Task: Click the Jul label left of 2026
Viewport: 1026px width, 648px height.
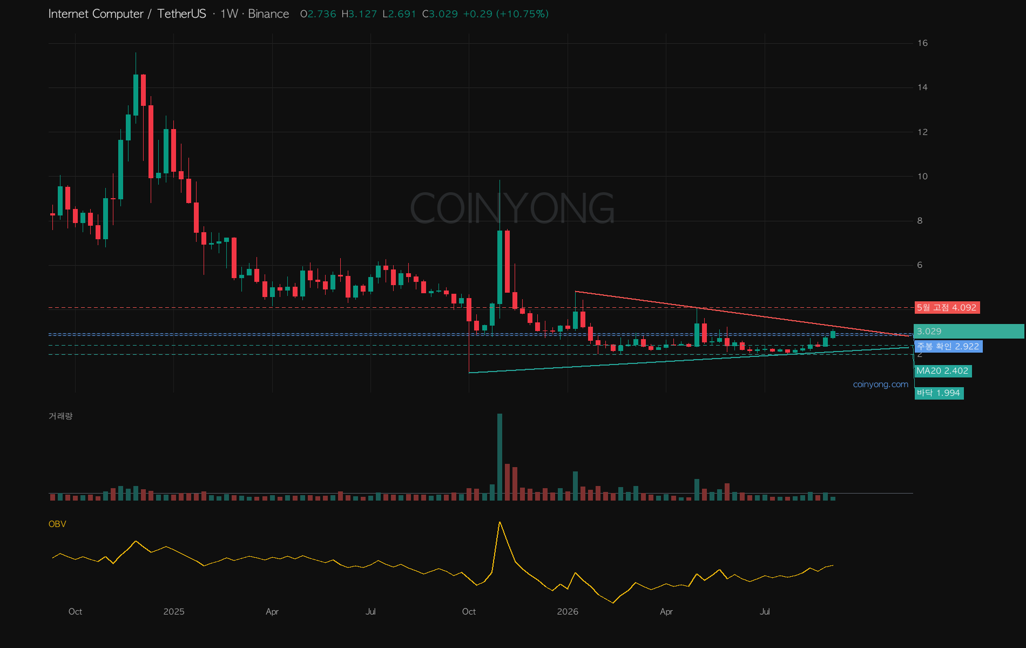Action: [x=370, y=612]
